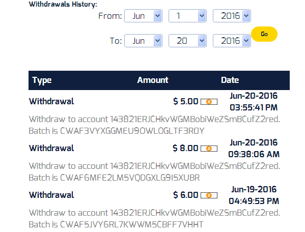The width and height of the screenshot is (305, 232).
Task: Select the $ 5.00 Withdrawal entry label
Action: click(x=51, y=101)
